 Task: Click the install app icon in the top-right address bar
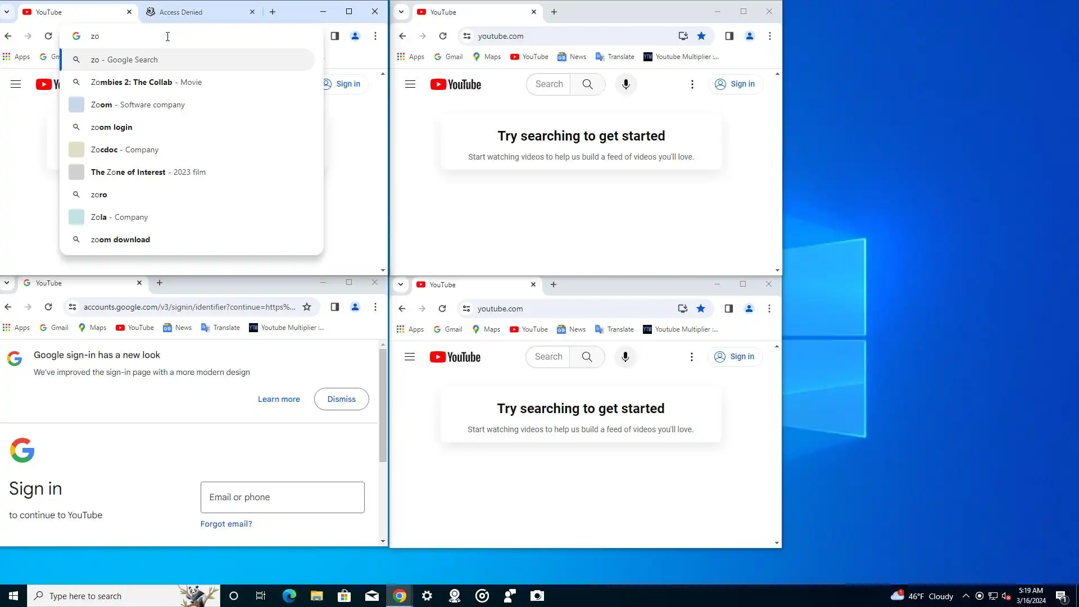(683, 36)
